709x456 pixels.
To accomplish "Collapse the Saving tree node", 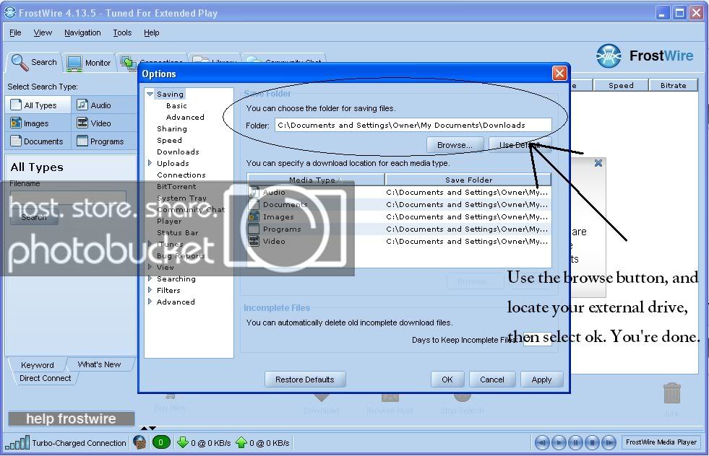I will (150, 94).
